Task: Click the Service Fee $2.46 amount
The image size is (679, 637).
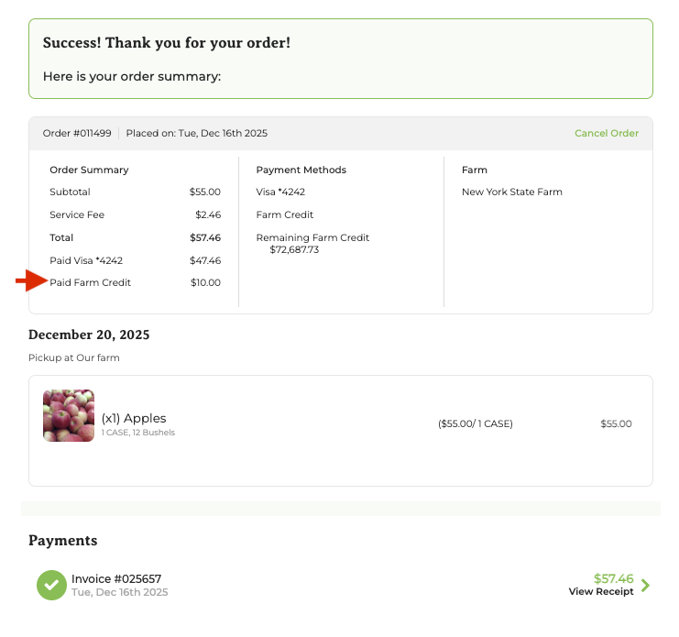Action: coord(207,214)
